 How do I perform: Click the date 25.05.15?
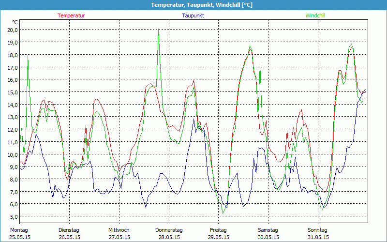coord(20,237)
